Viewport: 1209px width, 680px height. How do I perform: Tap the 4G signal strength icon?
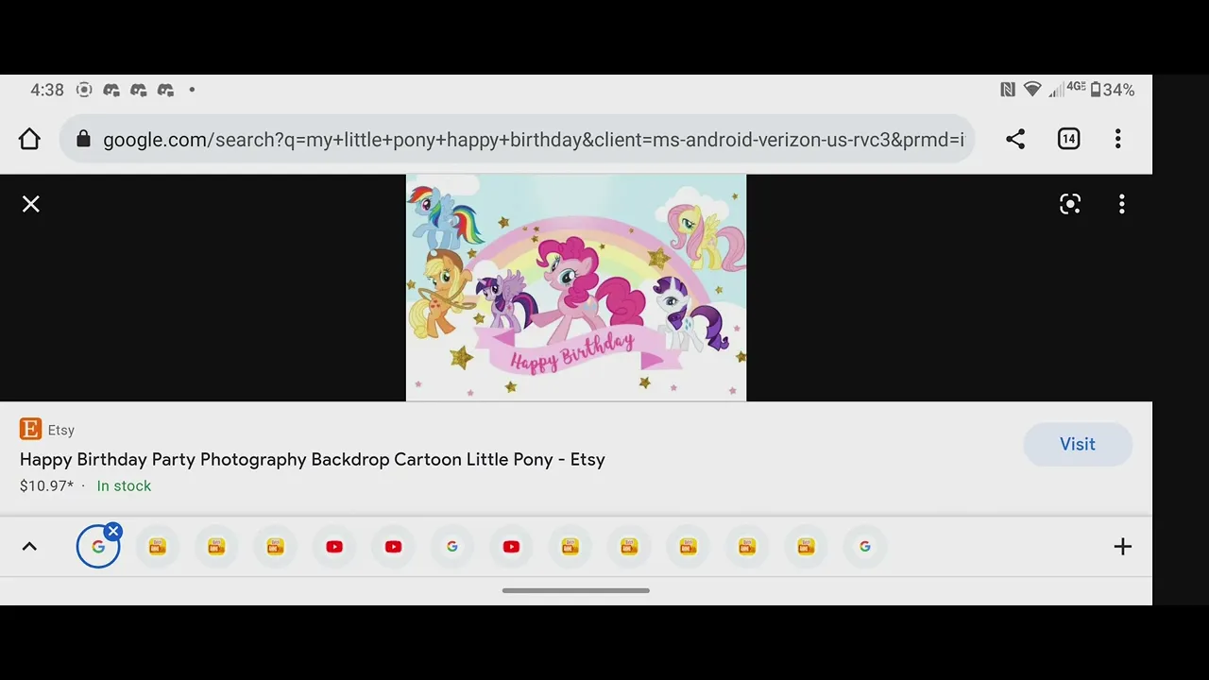coord(1067,90)
